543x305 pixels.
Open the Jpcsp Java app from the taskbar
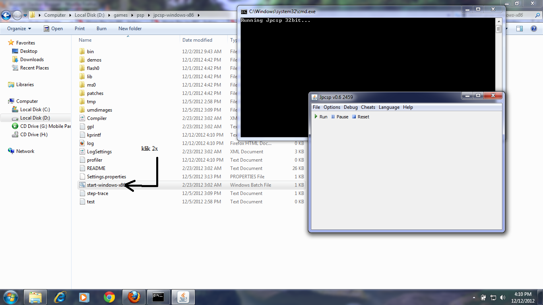[x=183, y=297]
